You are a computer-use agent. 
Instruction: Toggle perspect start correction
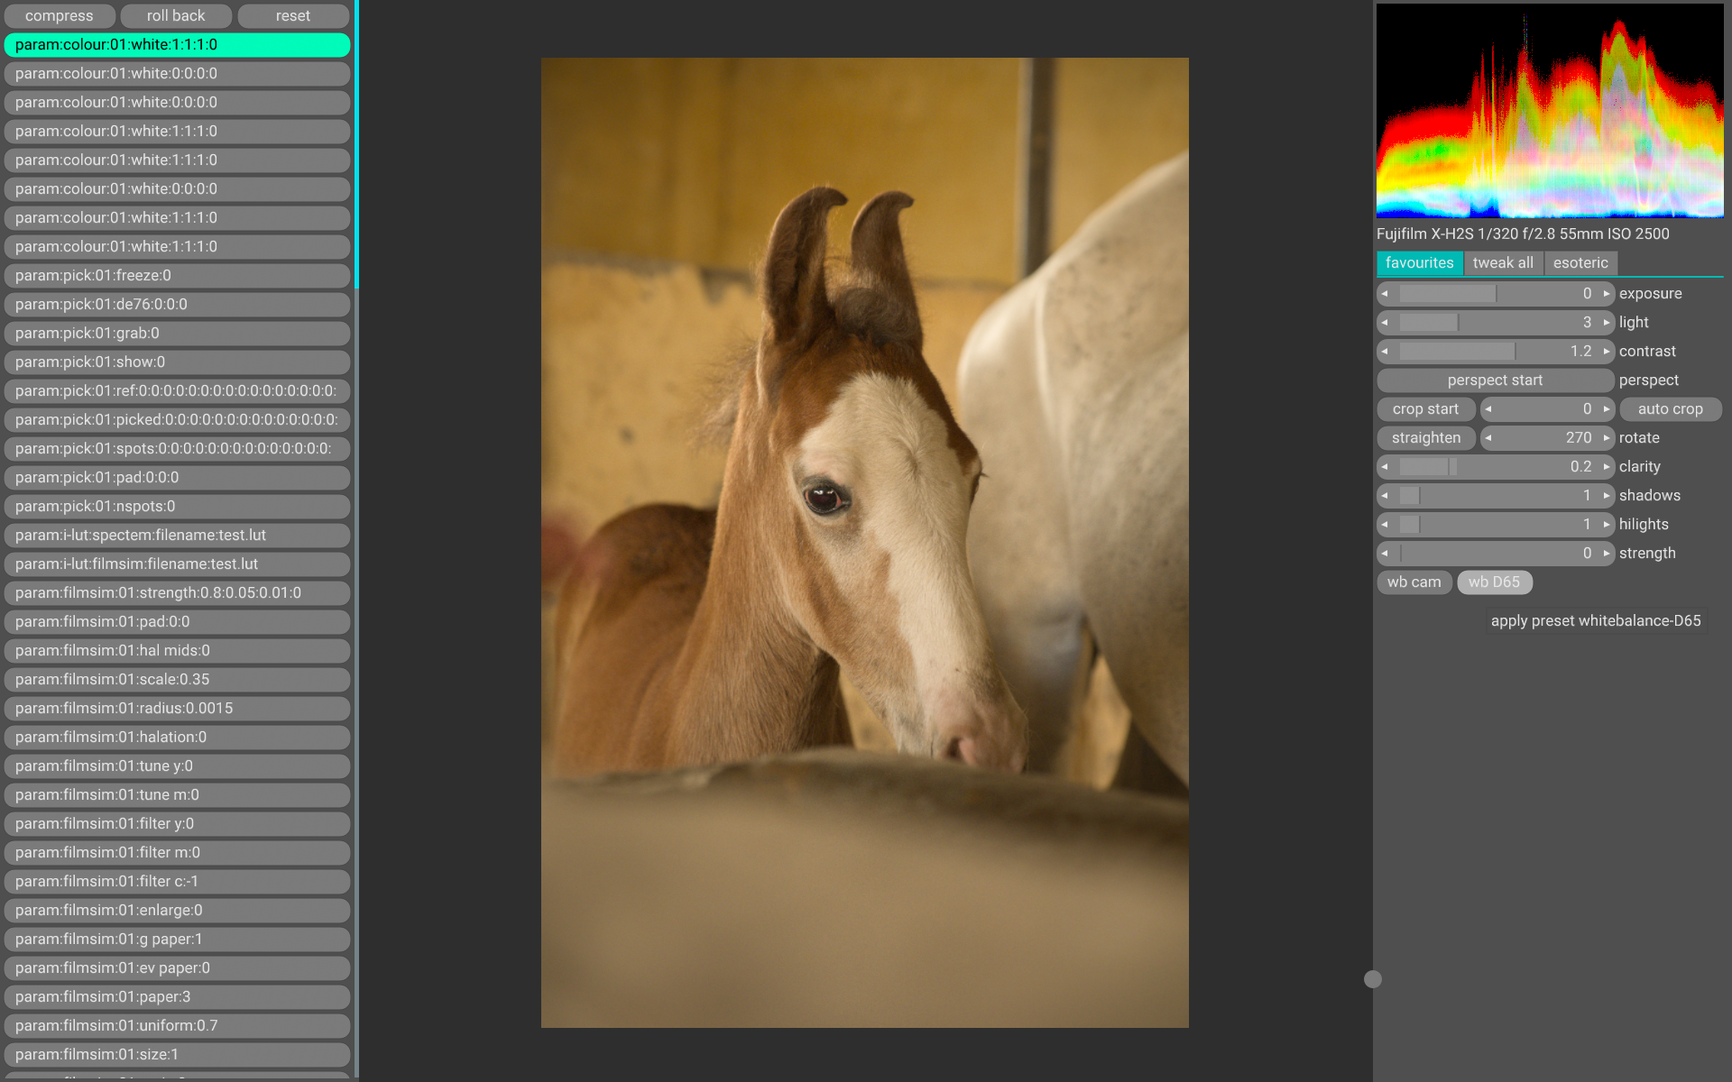click(x=1495, y=381)
